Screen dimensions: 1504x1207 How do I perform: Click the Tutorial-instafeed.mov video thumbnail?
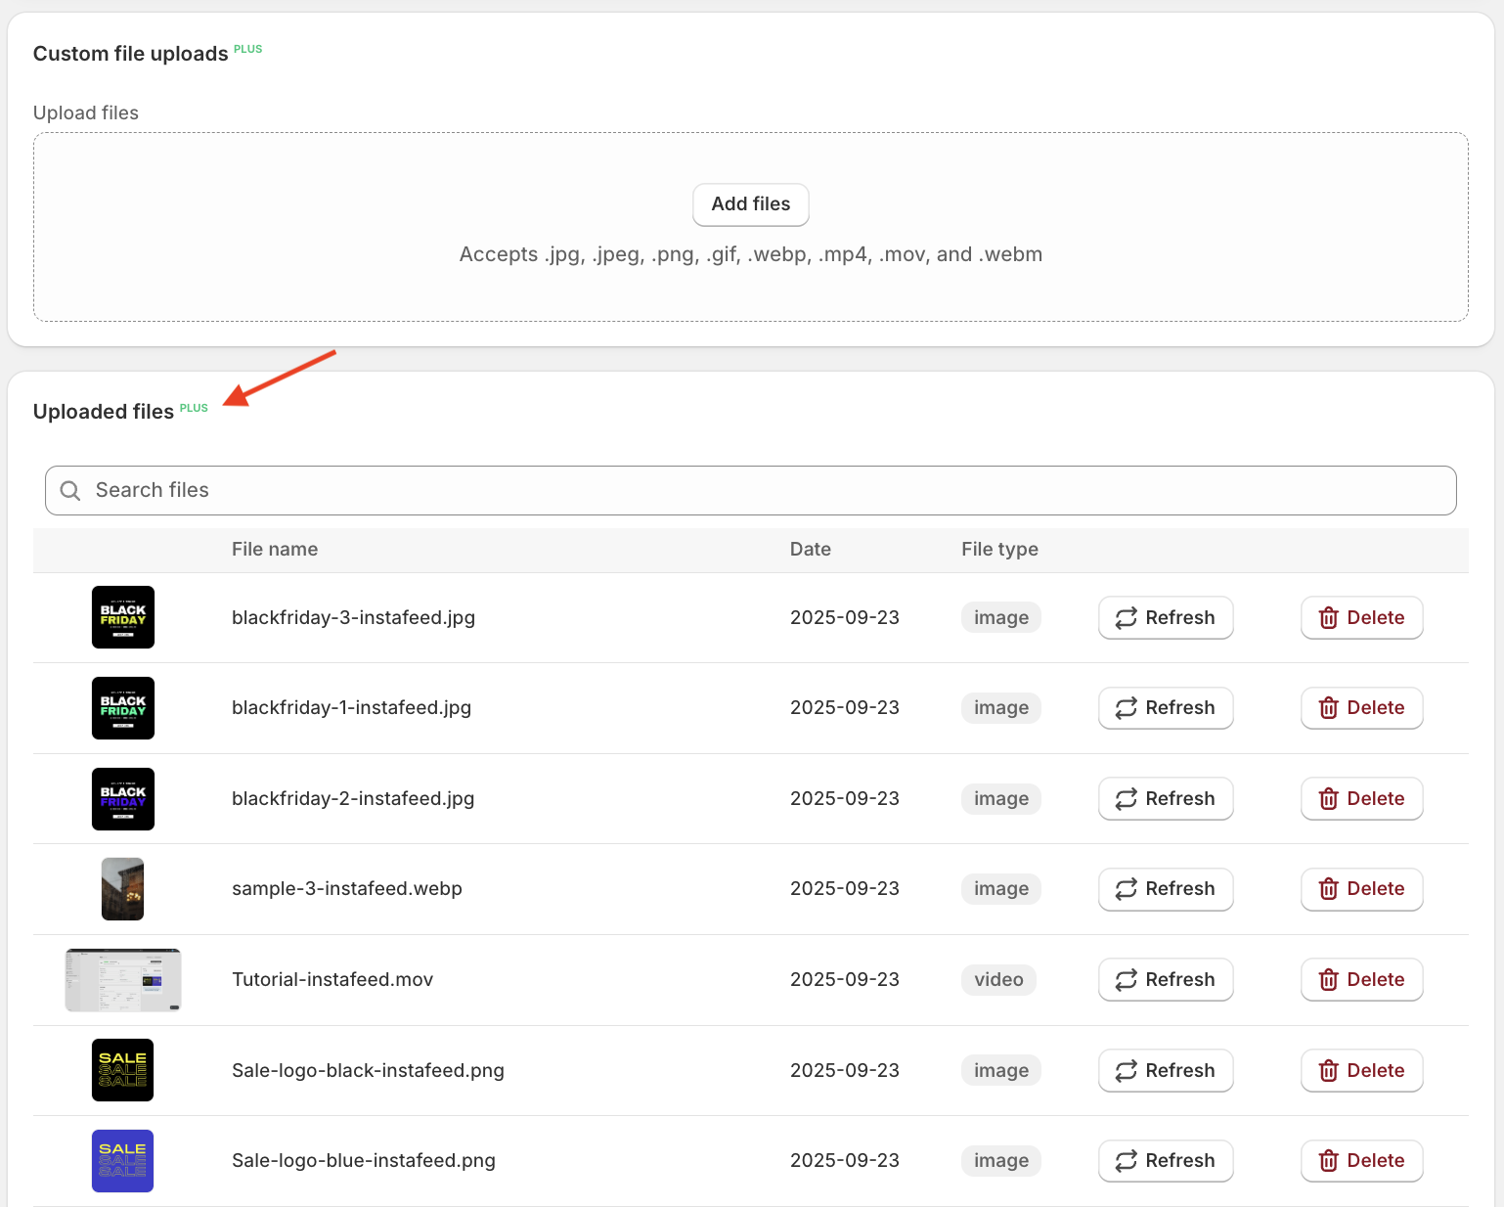122,979
